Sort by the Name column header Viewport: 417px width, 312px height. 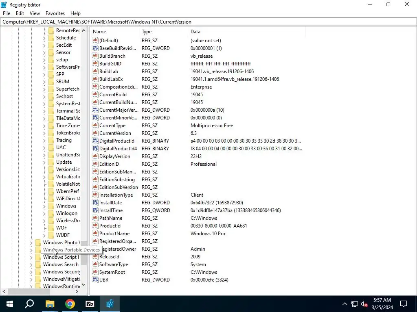tap(114, 32)
